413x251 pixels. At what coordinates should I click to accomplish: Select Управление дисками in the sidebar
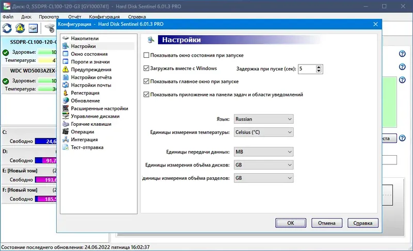point(95,116)
